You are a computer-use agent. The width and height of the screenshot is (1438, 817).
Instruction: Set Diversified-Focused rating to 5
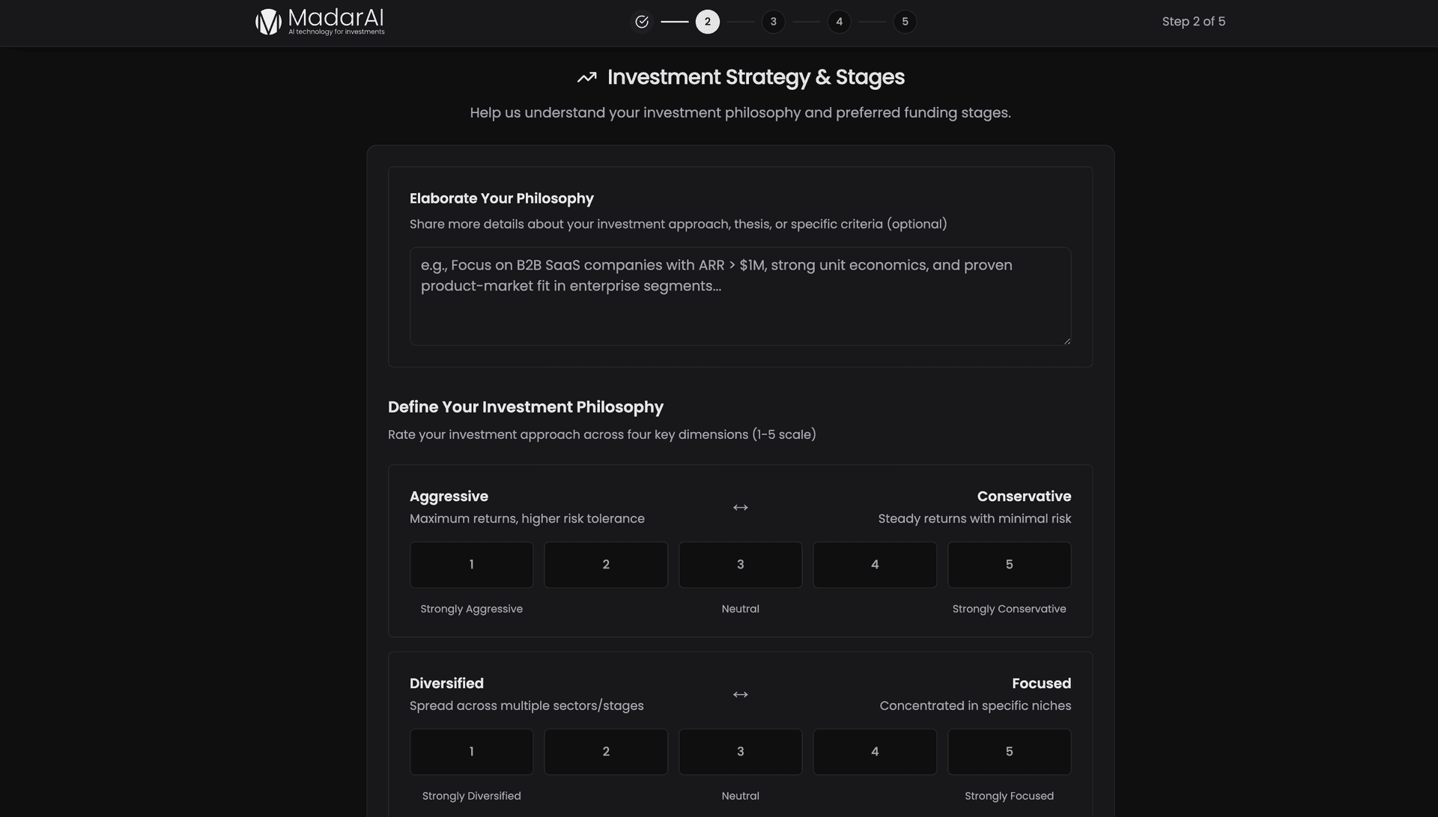tap(1009, 752)
